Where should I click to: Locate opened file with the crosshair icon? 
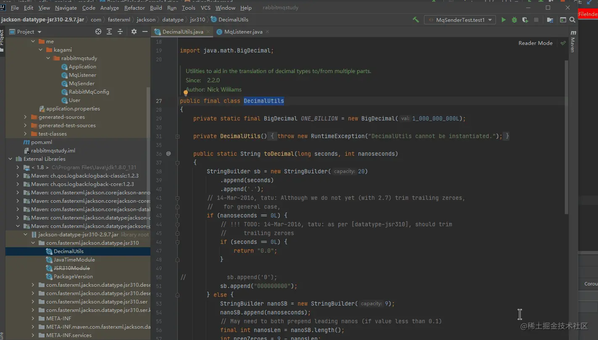[98, 31]
